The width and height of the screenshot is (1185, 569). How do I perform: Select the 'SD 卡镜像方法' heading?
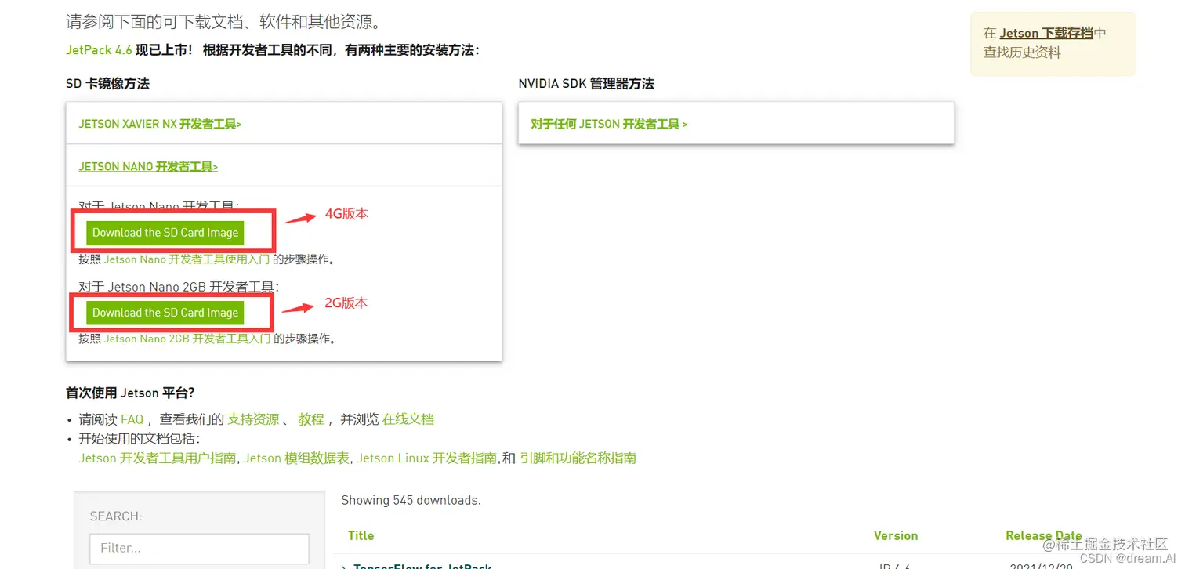click(108, 83)
